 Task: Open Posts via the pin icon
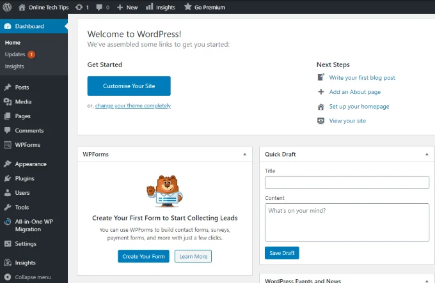click(8, 88)
